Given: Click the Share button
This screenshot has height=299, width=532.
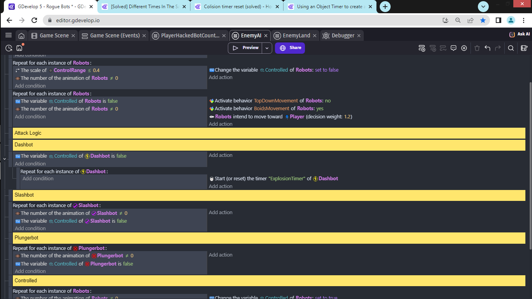Looking at the screenshot, I should click(x=290, y=48).
